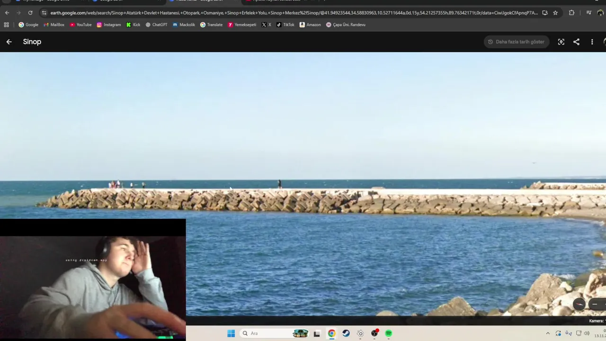Open the ChatGPT bookmark
This screenshot has width=606, height=341.
point(156,25)
